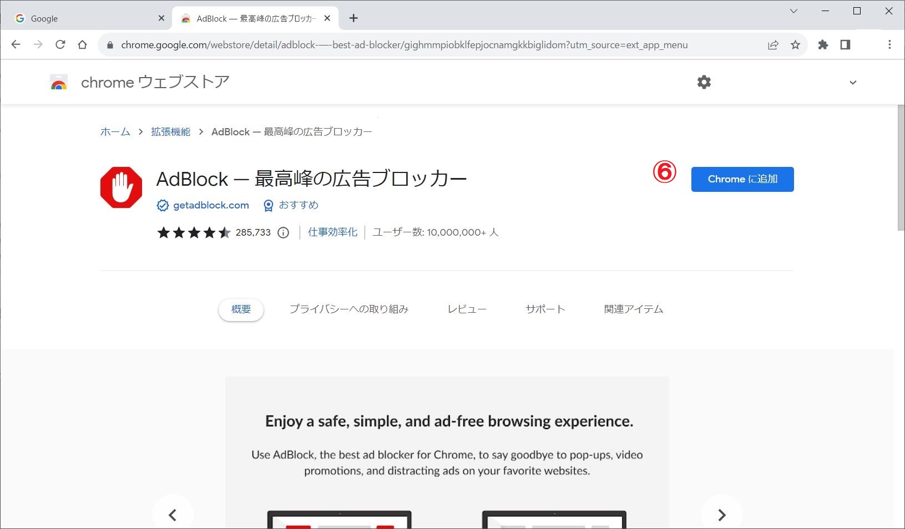Maximize the browser window
The image size is (905, 529).
857,11
